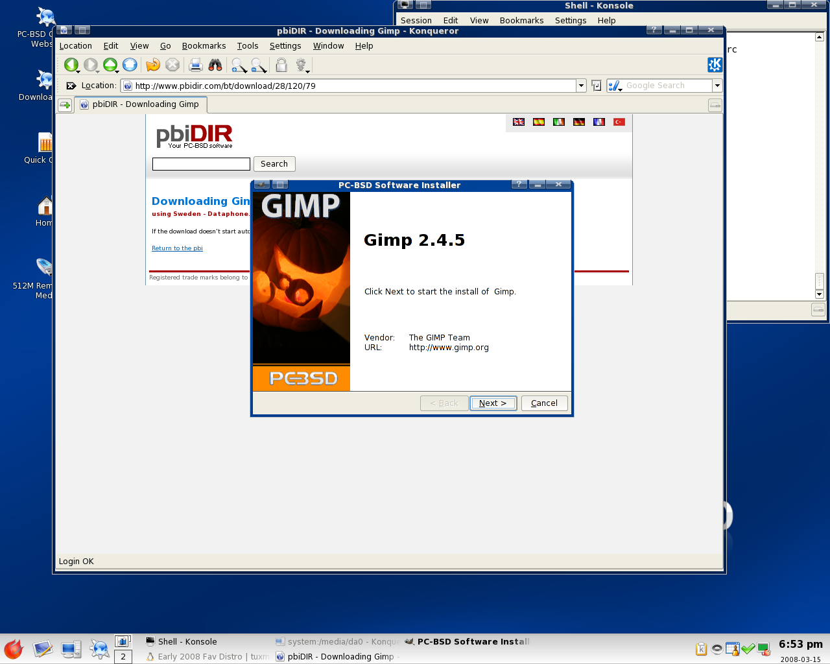This screenshot has height=664, width=830.
Task: Open Find with the binoculars icon
Action: click(215, 65)
